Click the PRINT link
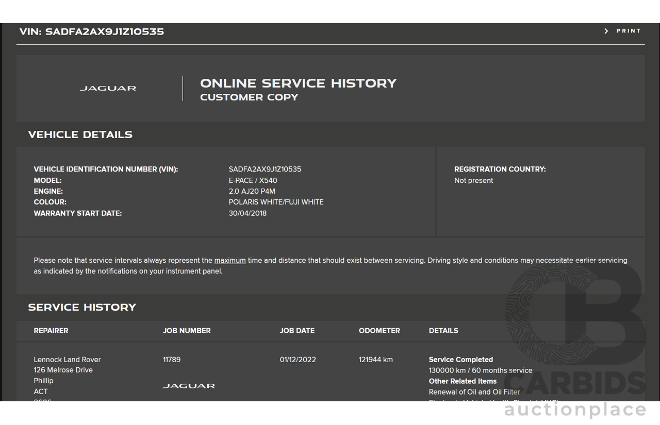The height and width of the screenshot is (425, 660). [x=629, y=31]
